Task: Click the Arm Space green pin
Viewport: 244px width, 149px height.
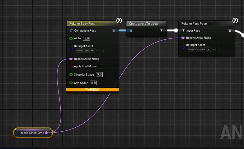Action: click(71, 83)
